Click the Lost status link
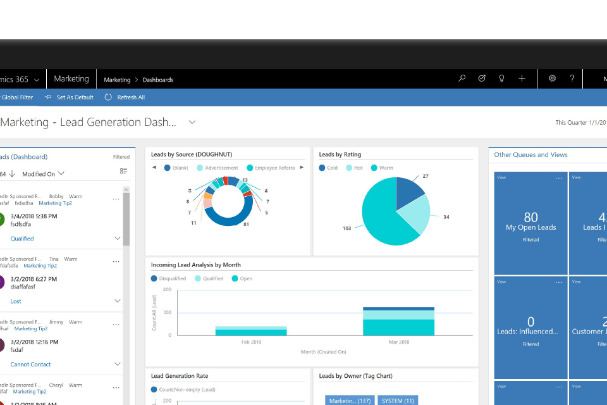607x405 pixels. pos(16,301)
